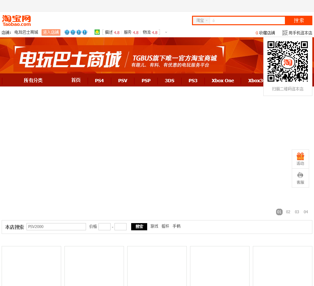The width and height of the screenshot is (314, 286).
Task: Click the 收藏店铺 favorite shop link
Action: click(x=265, y=33)
